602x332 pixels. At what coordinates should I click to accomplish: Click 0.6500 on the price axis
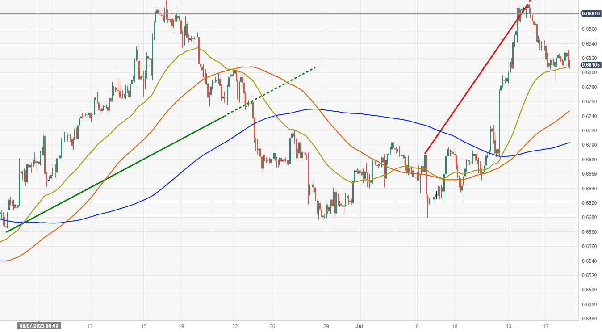(x=589, y=290)
